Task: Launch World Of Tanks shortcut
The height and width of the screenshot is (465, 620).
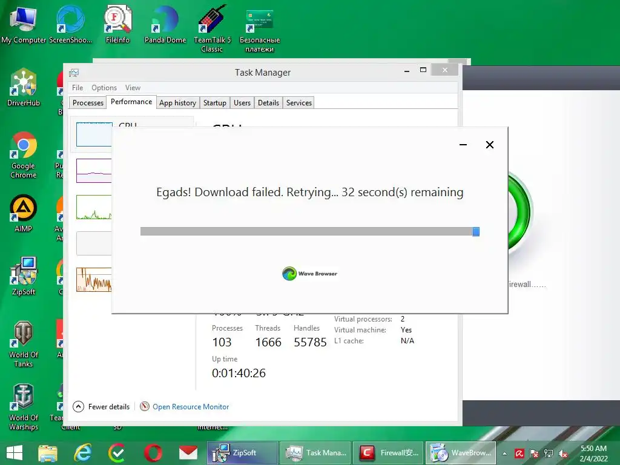Action: pyautogui.click(x=24, y=344)
